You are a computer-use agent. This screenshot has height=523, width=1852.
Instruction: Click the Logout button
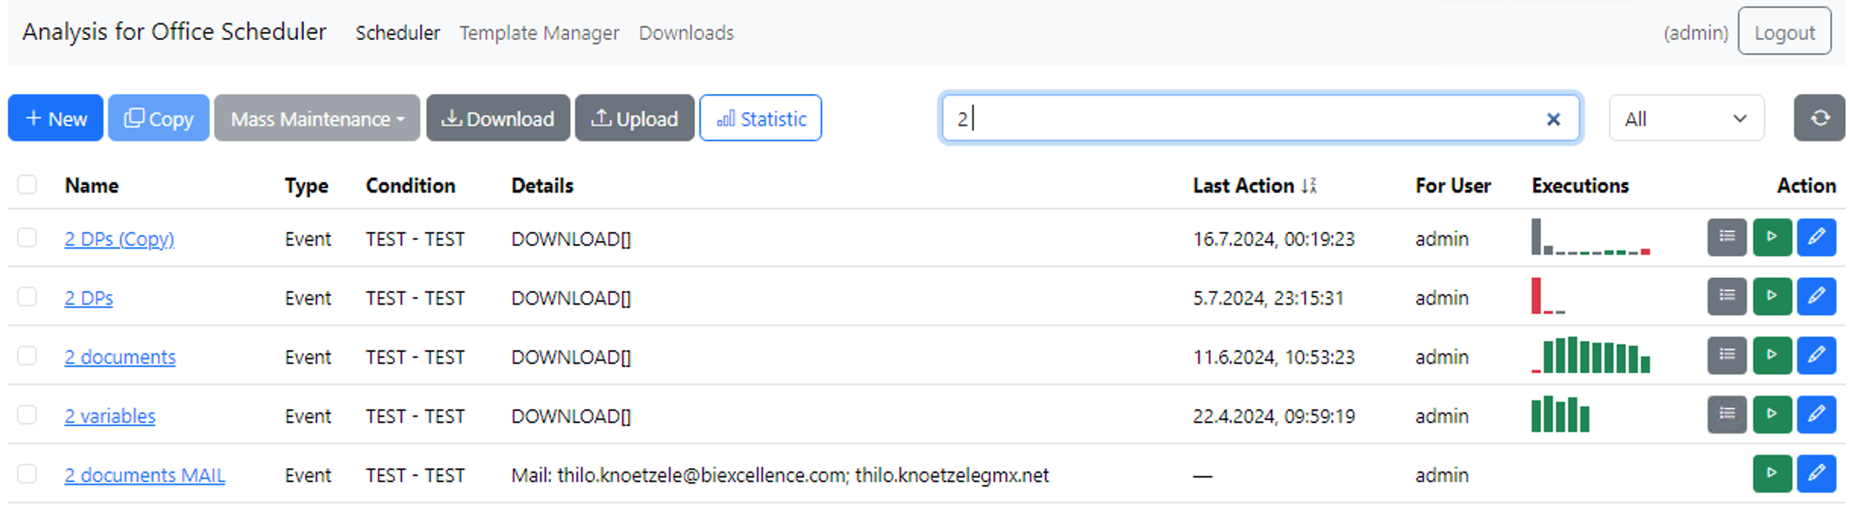coord(1784,32)
